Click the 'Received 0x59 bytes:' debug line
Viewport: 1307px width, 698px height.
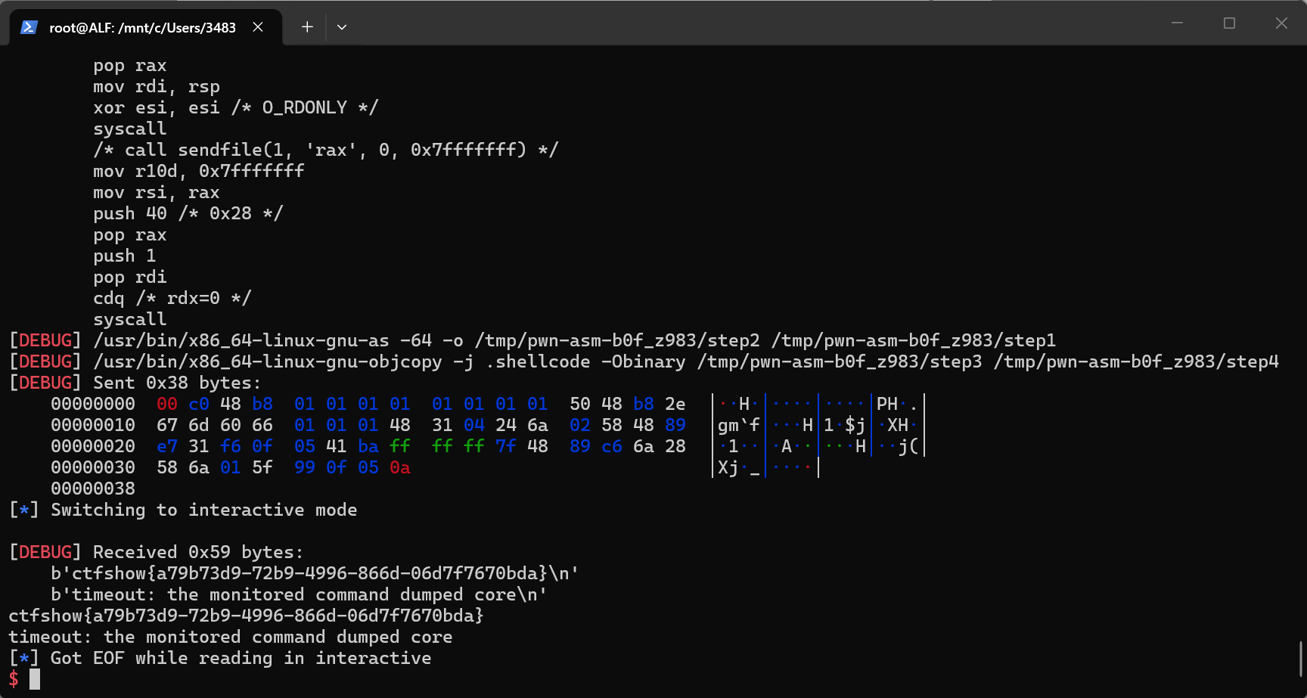click(x=156, y=552)
